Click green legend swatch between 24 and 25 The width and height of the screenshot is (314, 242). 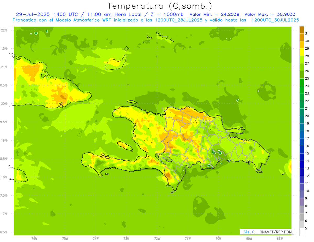tap(302, 82)
